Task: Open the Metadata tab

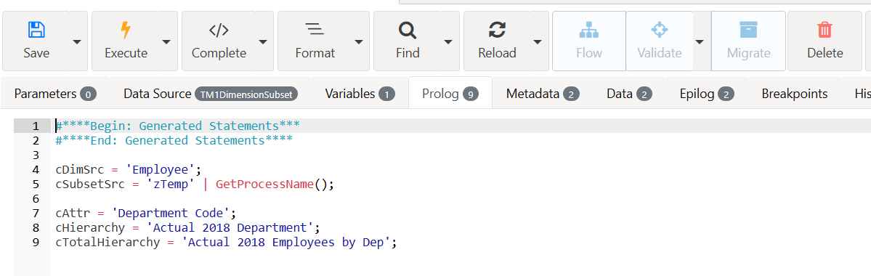Action: [x=543, y=94]
